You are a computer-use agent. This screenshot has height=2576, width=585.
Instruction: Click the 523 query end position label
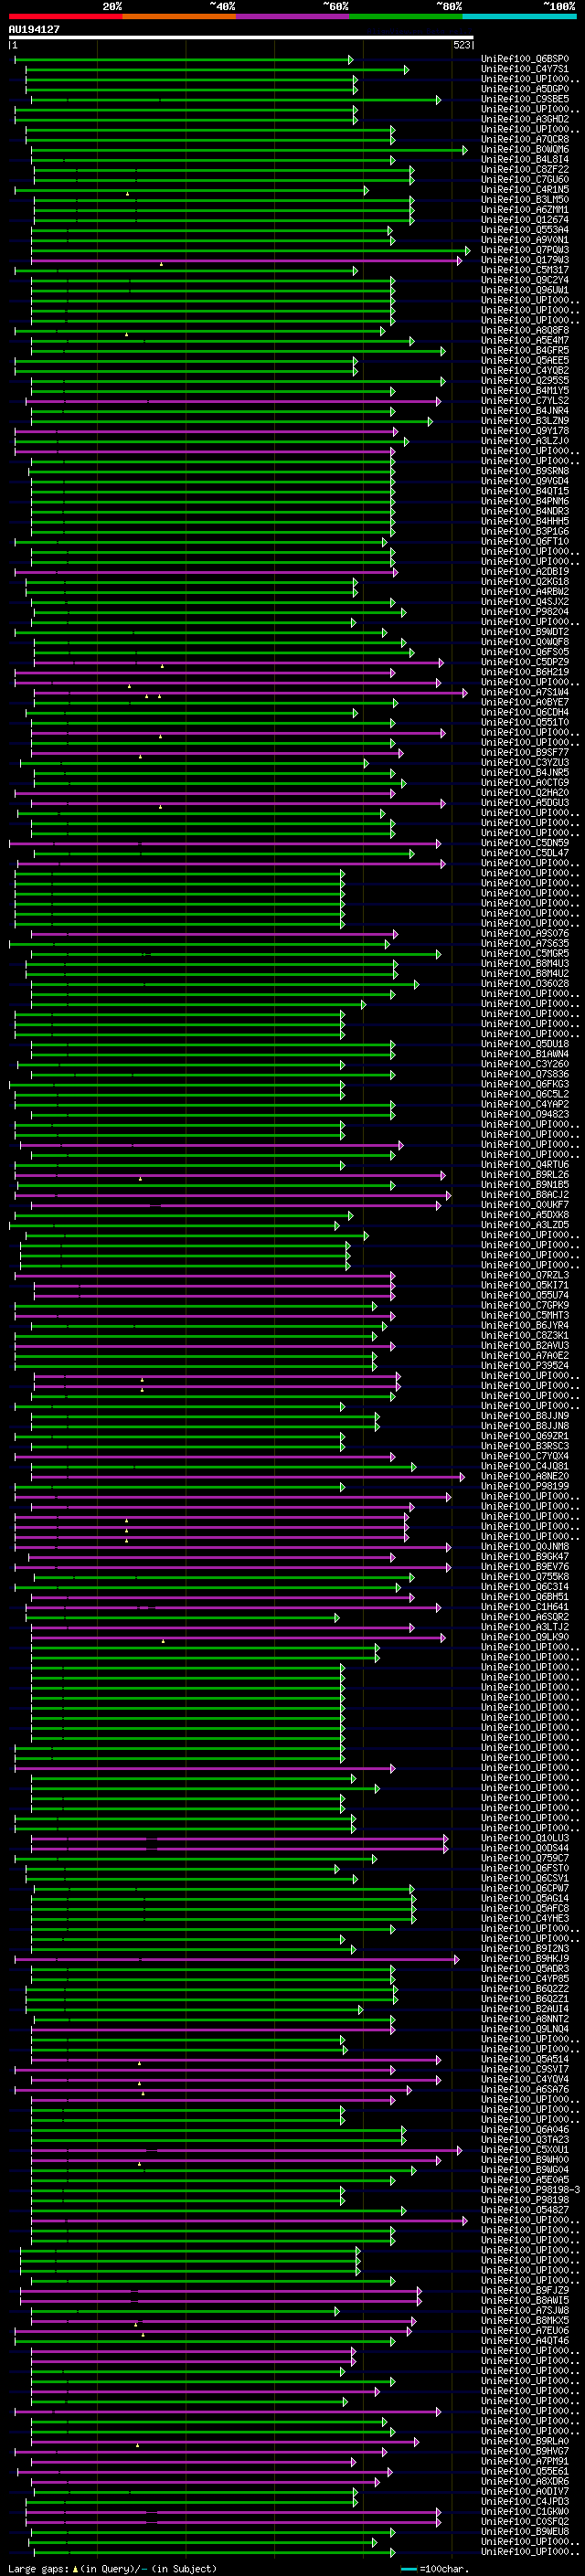[x=461, y=45]
